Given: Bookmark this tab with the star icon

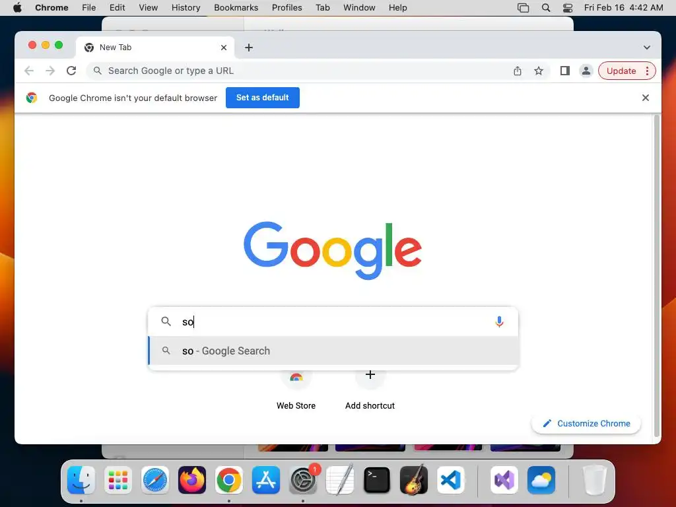Looking at the screenshot, I should click(539, 71).
